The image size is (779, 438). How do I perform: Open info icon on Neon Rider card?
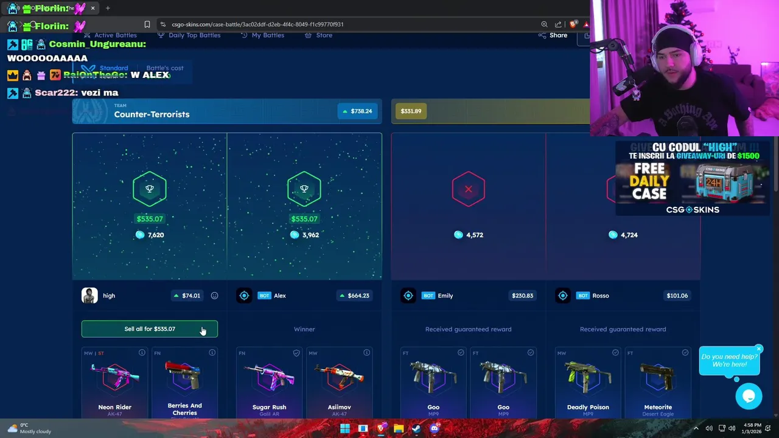pyautogui.click(x=142, y=353)
